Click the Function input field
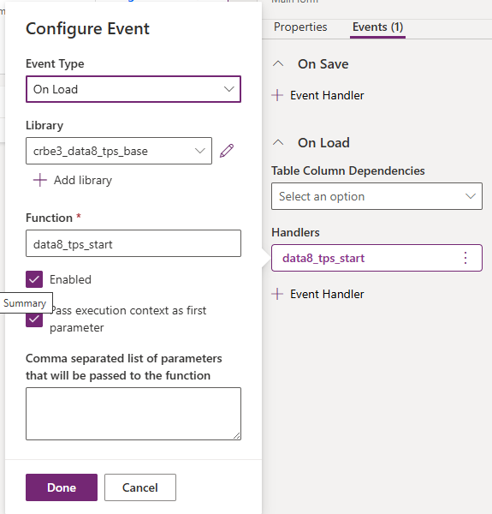Screen dimensions: 492x514 (x=133, y=243)
